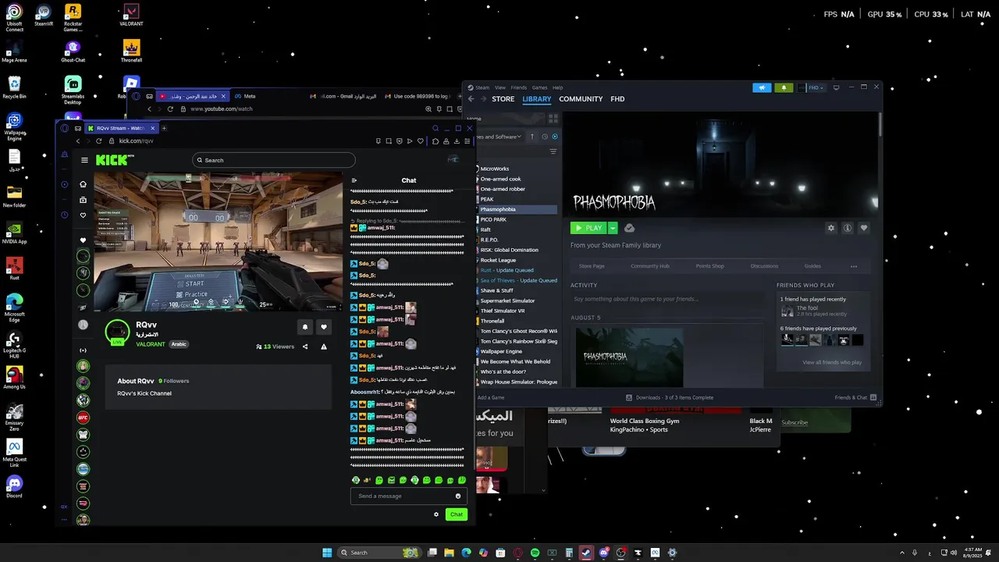This screenshot has height=562, width=999.
Task: Show Phasmophobia game info icon
Action: point(848,228)
